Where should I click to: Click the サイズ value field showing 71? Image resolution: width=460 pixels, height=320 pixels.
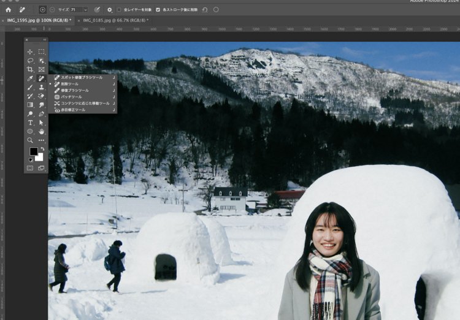pyautogui.click(x=76, y=10)
